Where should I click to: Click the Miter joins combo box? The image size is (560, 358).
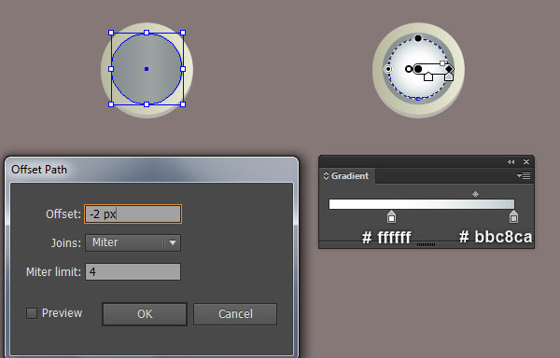coord(133,242)
